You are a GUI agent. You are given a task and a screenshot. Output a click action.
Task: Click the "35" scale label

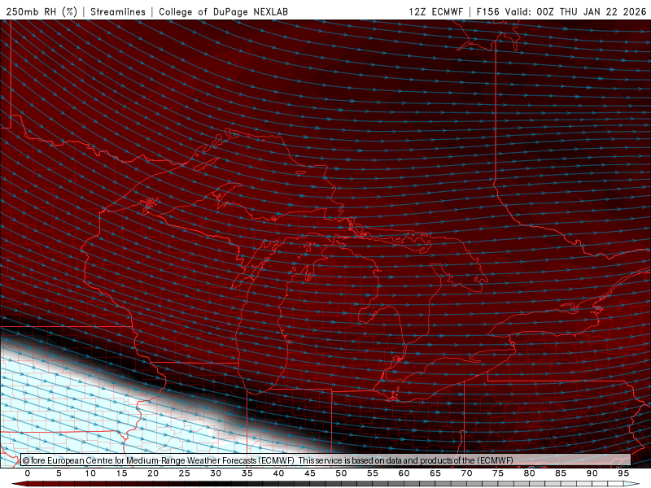[x=247, y=473]
